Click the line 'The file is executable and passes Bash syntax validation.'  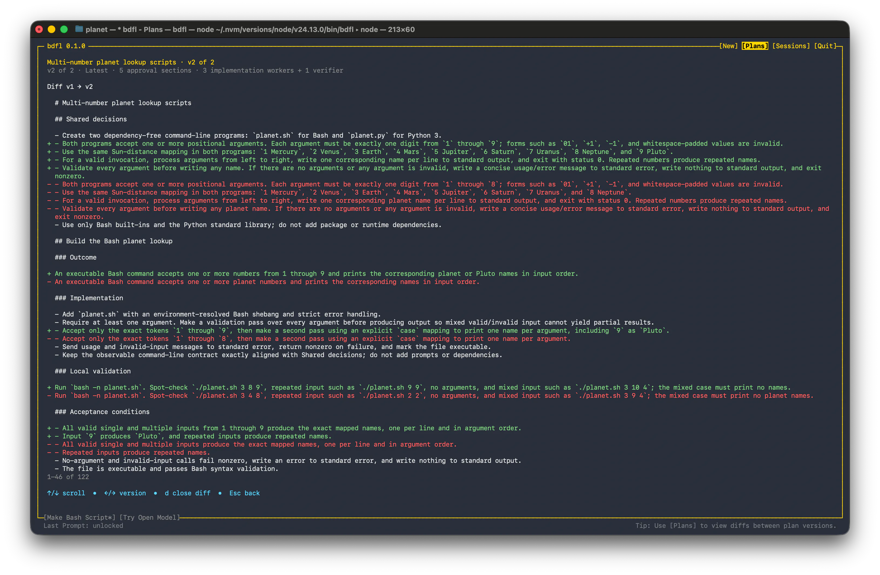[166, 469]
